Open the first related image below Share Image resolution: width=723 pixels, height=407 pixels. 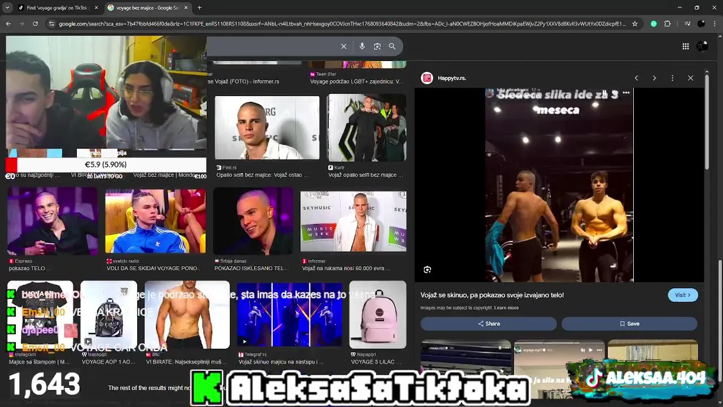pos(466,358)
